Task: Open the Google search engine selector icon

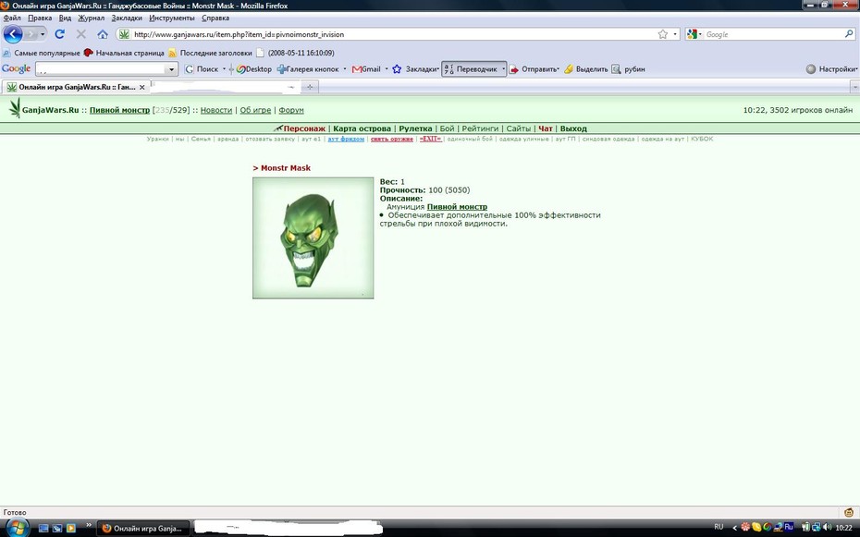Action: tap(693, 34)
